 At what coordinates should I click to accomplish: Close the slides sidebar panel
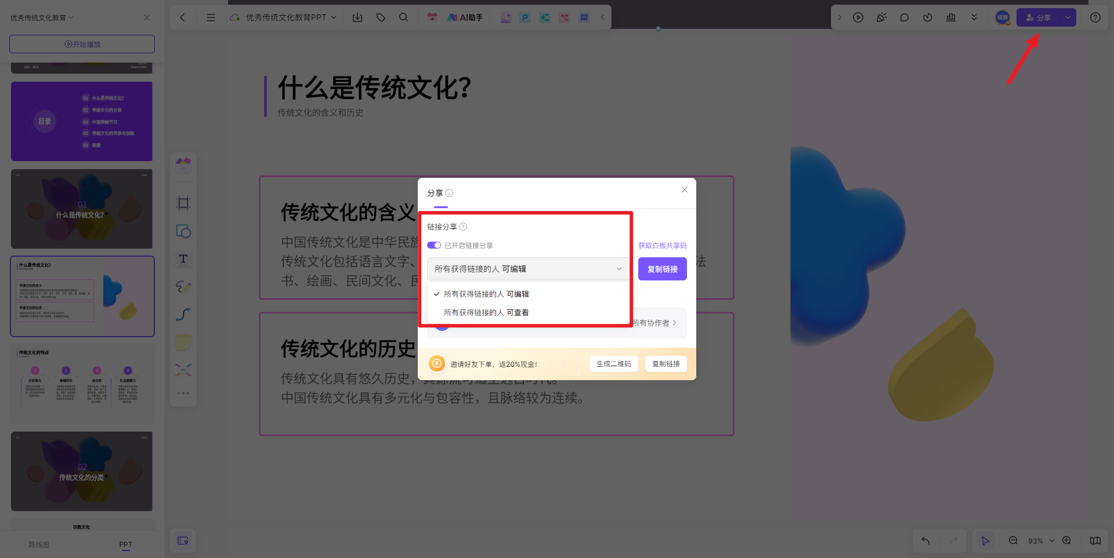tap(147, 17)
